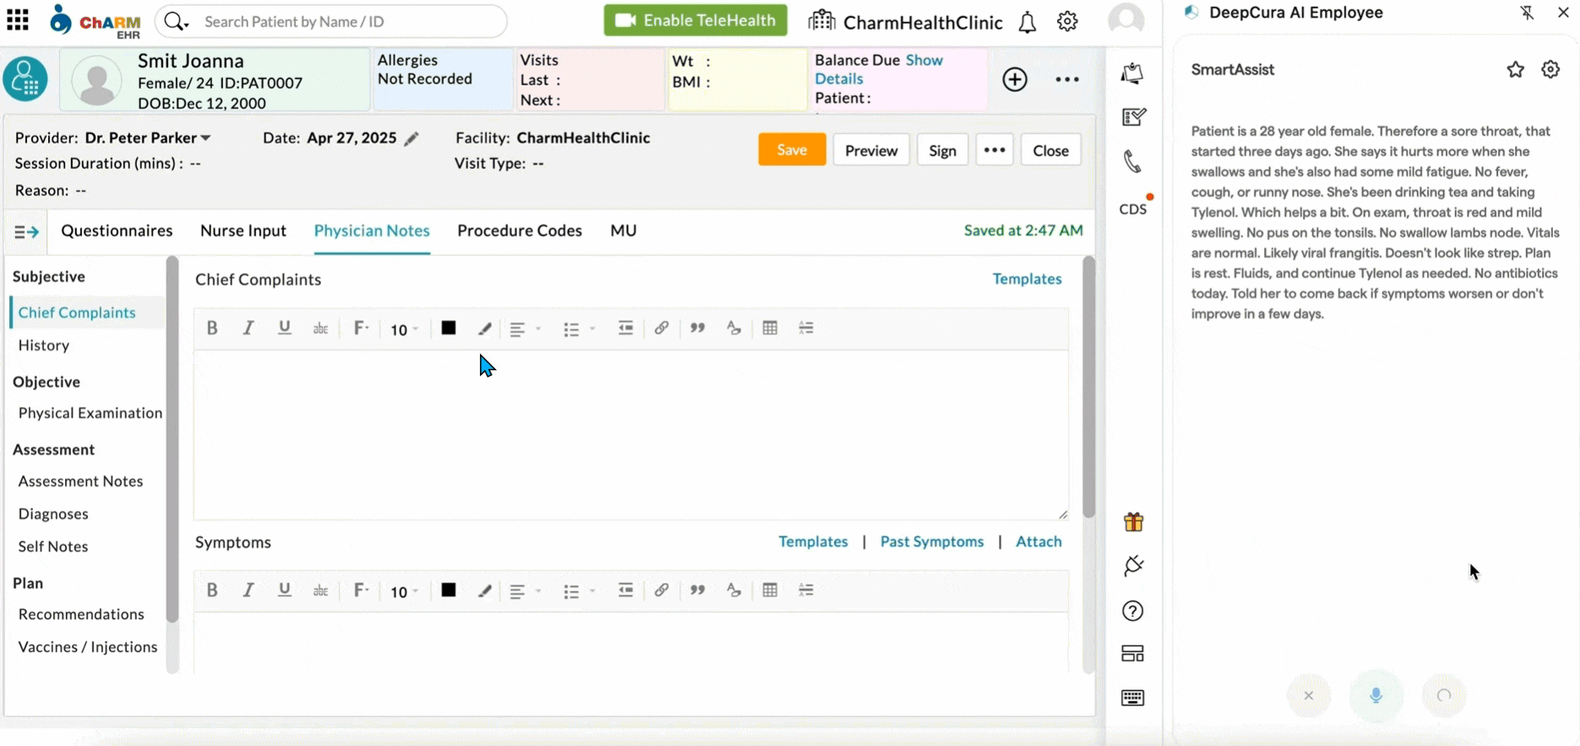
Task: Toggle underline in Symptoms toolbar
Action: (x=285, y=591)
